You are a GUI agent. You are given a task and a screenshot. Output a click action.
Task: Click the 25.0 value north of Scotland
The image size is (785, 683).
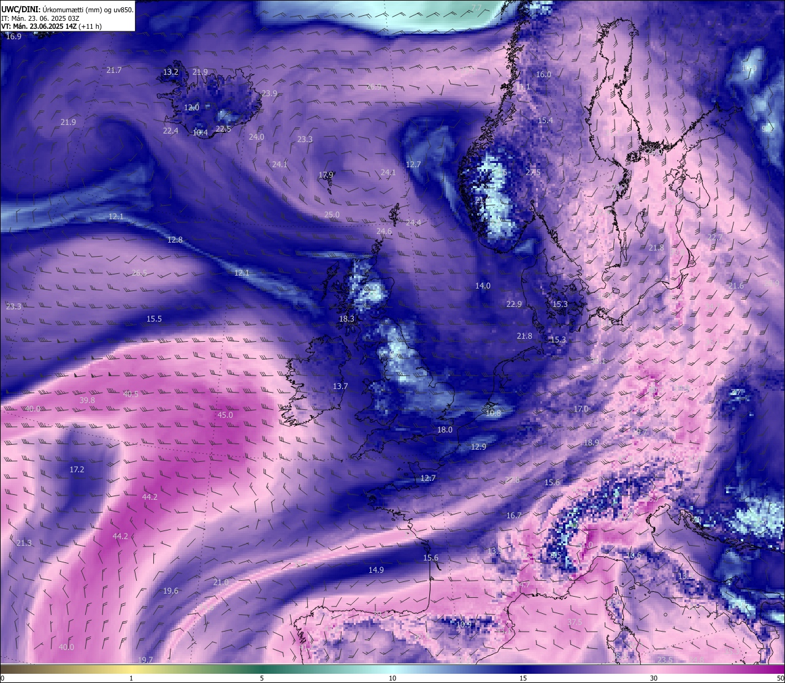coord(332,215)
